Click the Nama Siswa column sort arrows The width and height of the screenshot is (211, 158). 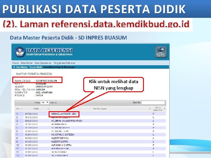(150, 109)
